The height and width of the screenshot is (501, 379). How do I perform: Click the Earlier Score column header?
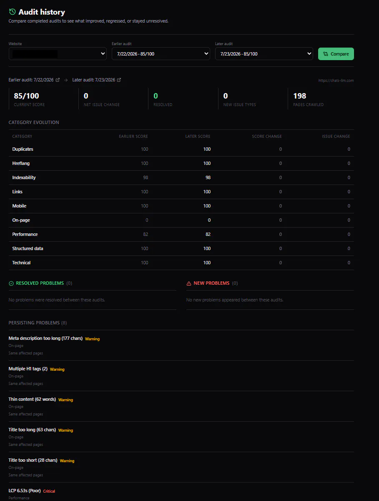pyautogui.click(x=133, y=137)
